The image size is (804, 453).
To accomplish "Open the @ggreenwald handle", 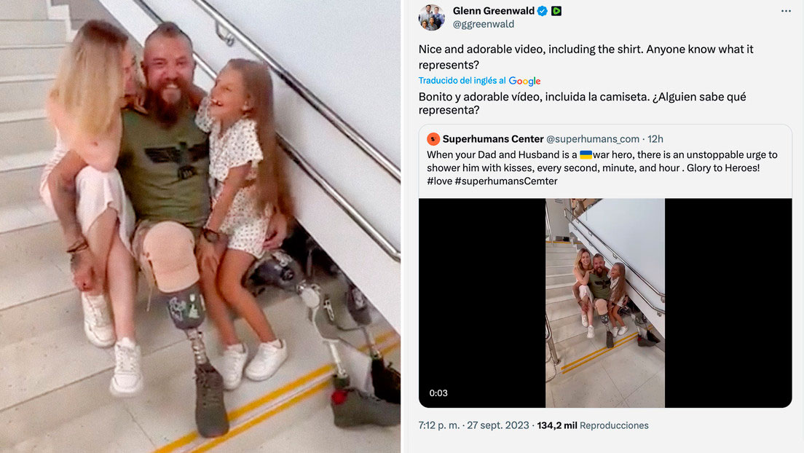I will point(484,24).
